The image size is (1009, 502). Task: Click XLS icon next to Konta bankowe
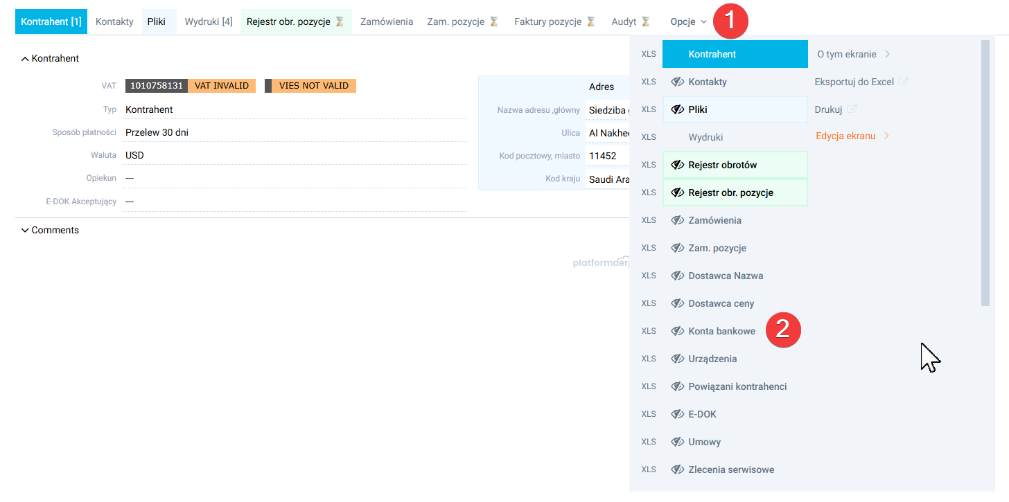pos(648,331)
